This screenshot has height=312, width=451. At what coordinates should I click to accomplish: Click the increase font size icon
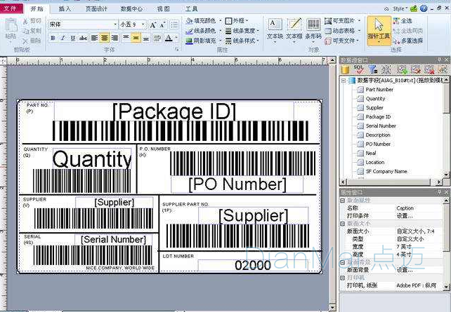[x=153, y=25]
